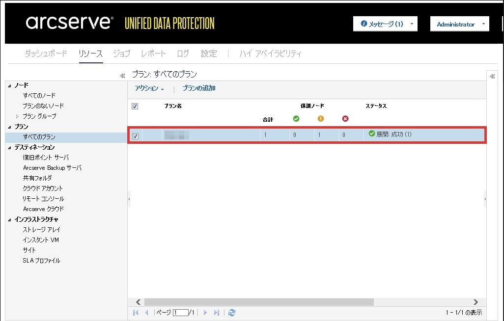
Task: Open the アクション dropdown menu
Action: tap(149, 89)
